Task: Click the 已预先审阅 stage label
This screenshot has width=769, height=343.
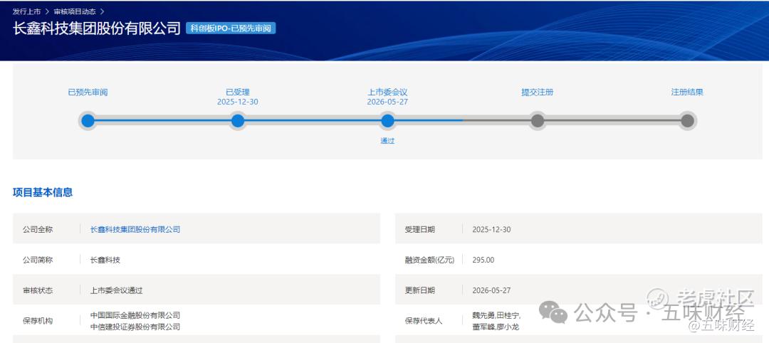Action: click(x=88, y=92)
